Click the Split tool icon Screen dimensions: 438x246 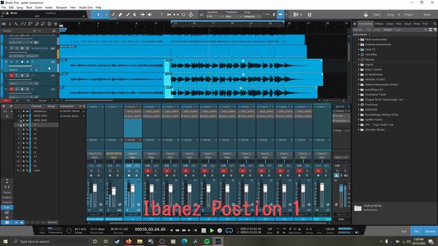[113, 14]
